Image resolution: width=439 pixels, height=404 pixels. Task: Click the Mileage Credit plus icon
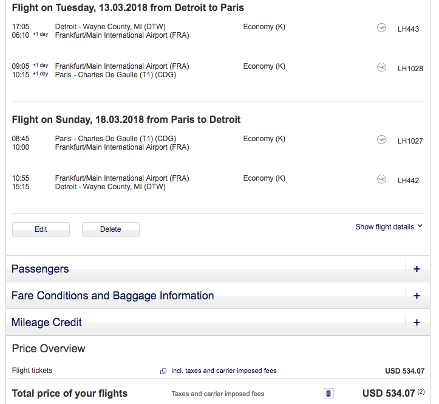pyautogui.click(x=417, y=322)
